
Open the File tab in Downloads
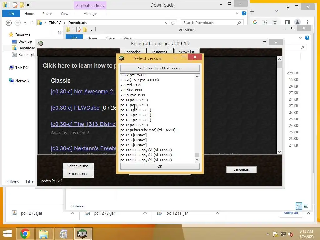(x=11, y=13)
